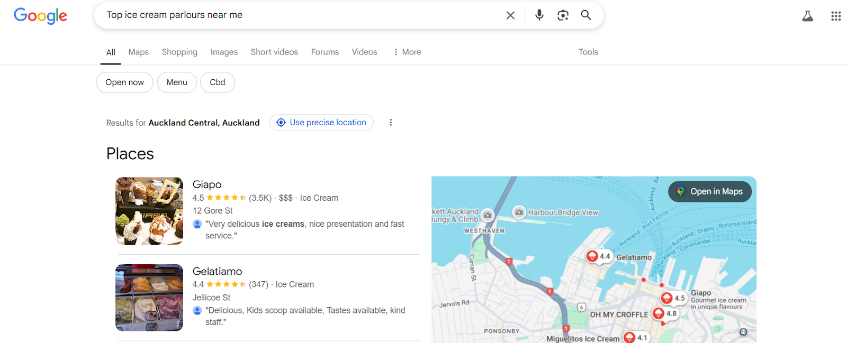847x343 pixels.
Task: Click the reviewer avatar in Gelatiamo review
Action: coord(197,310)
